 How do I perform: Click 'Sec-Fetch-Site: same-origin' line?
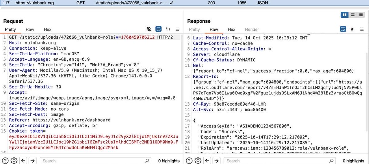click(x=44, y=103)
